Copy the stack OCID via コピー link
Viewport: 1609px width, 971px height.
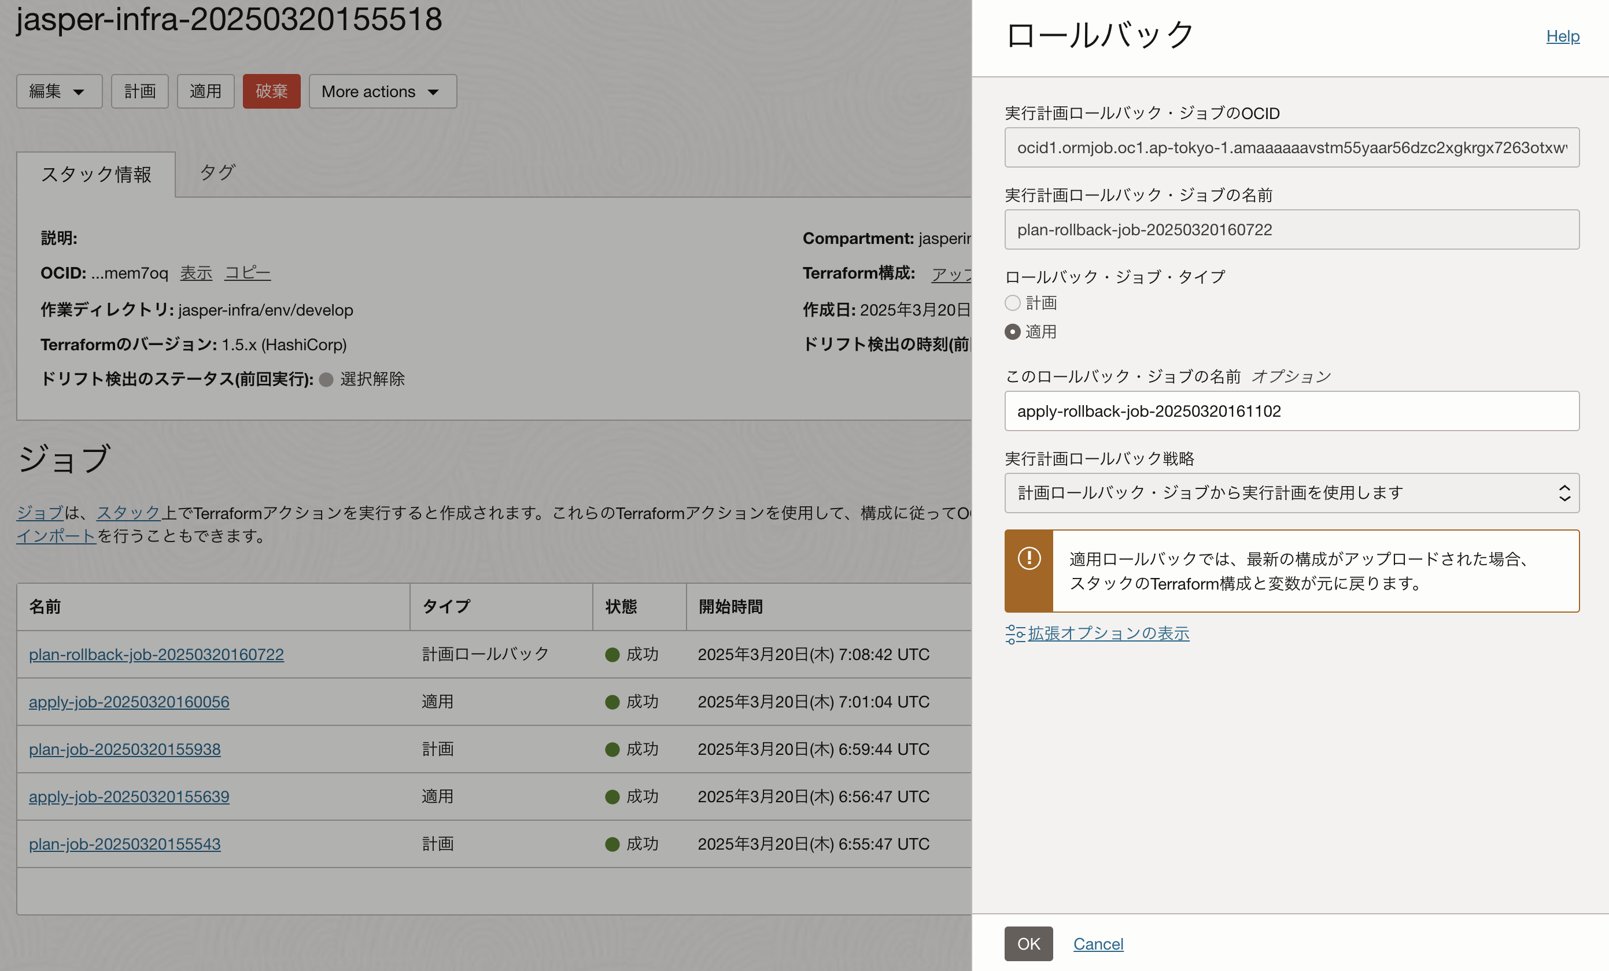coord(248,273)
